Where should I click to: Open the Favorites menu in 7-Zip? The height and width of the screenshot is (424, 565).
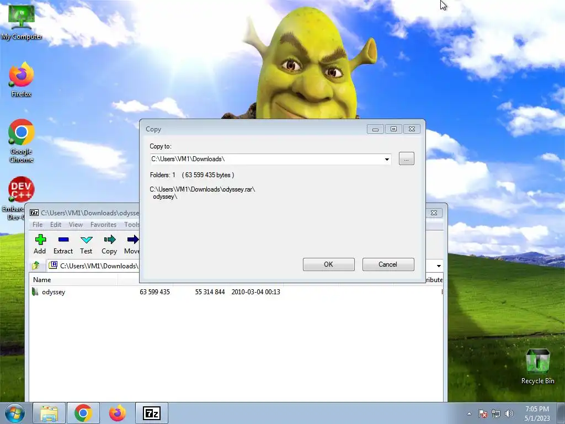pos(103,224)
